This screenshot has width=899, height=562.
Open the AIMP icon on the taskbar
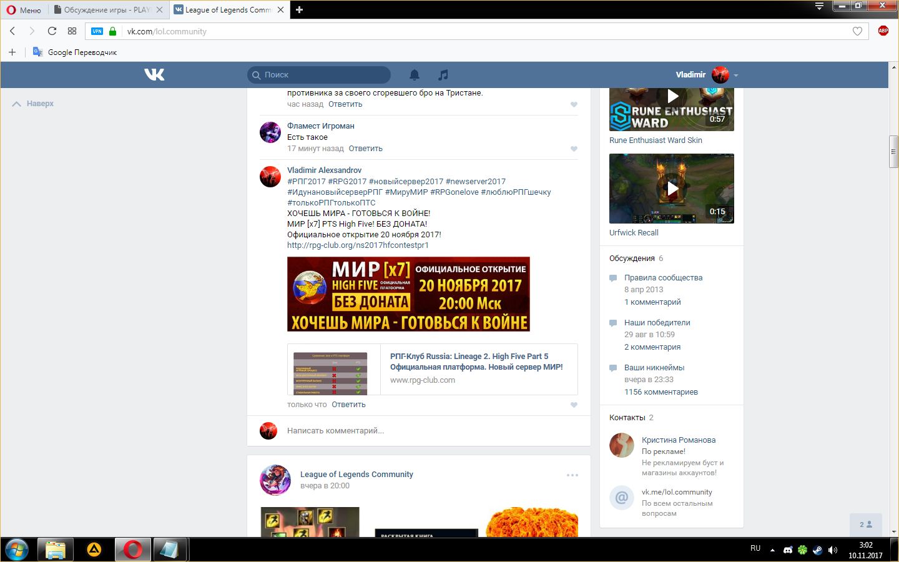click(x=94, y=550)
